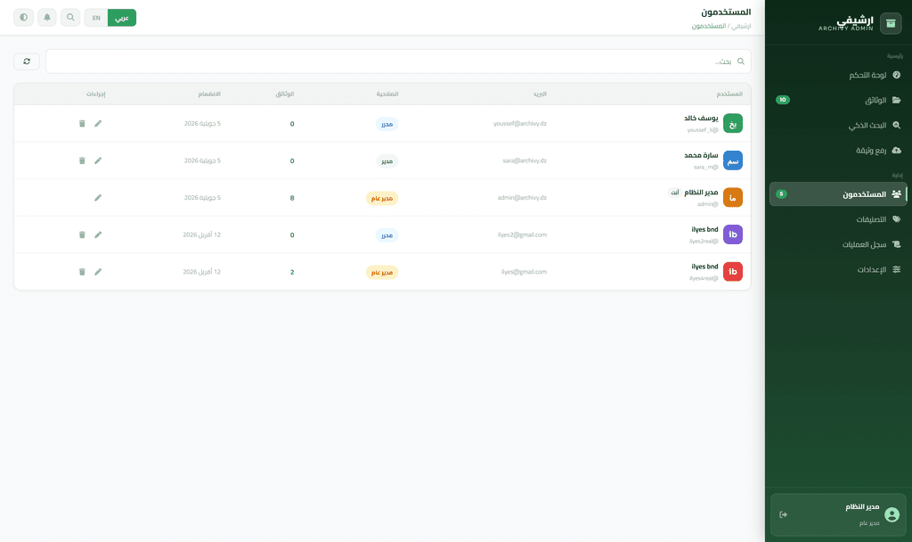Click email admin@archivy.dz
912x542 pixels.
[522, 198]
